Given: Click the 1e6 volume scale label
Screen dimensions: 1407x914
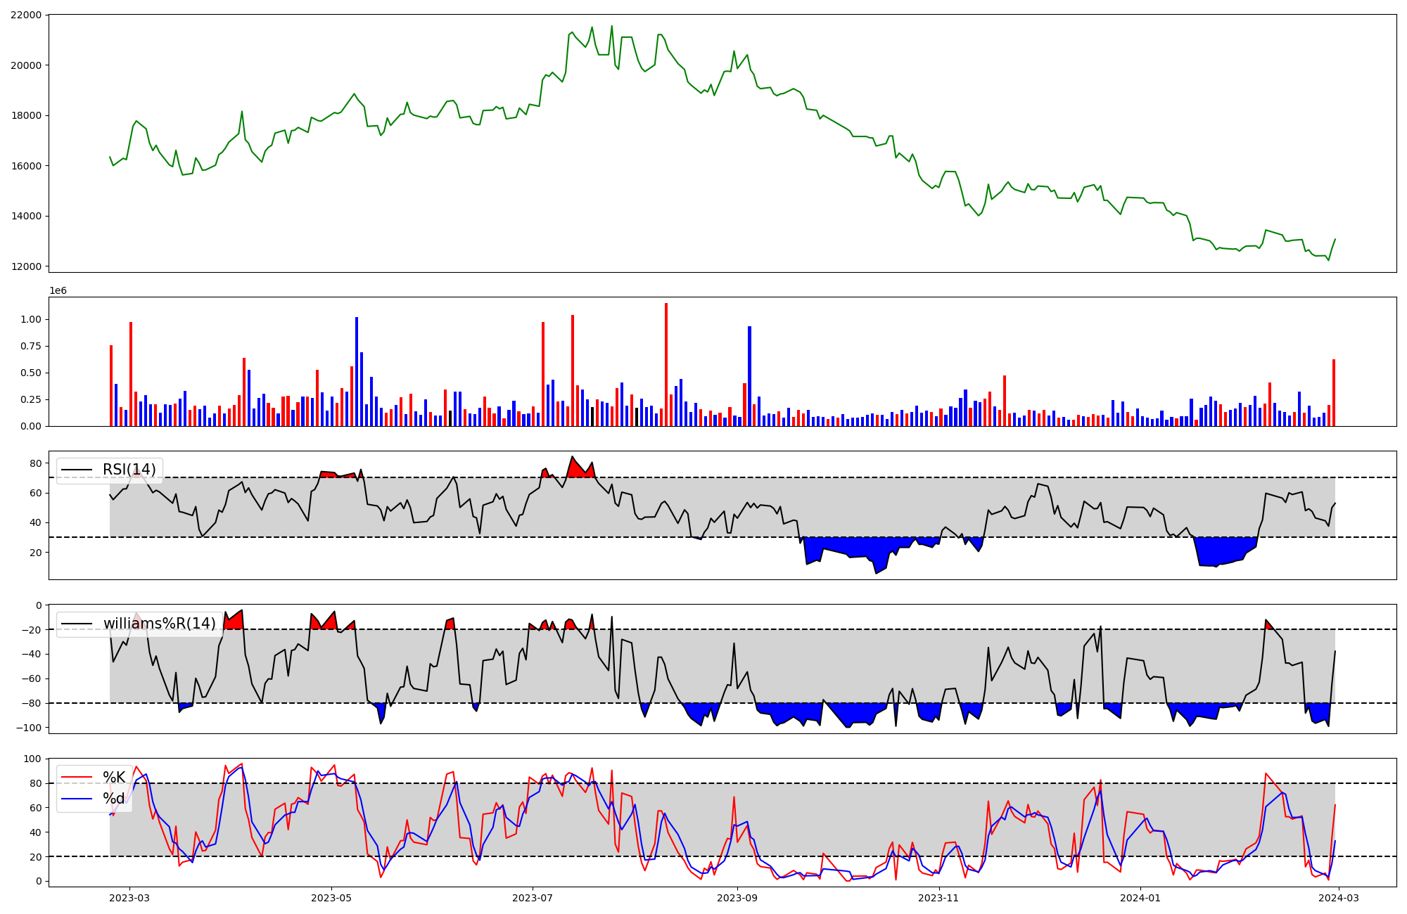Looking at the screenshot, I should 58,290.
